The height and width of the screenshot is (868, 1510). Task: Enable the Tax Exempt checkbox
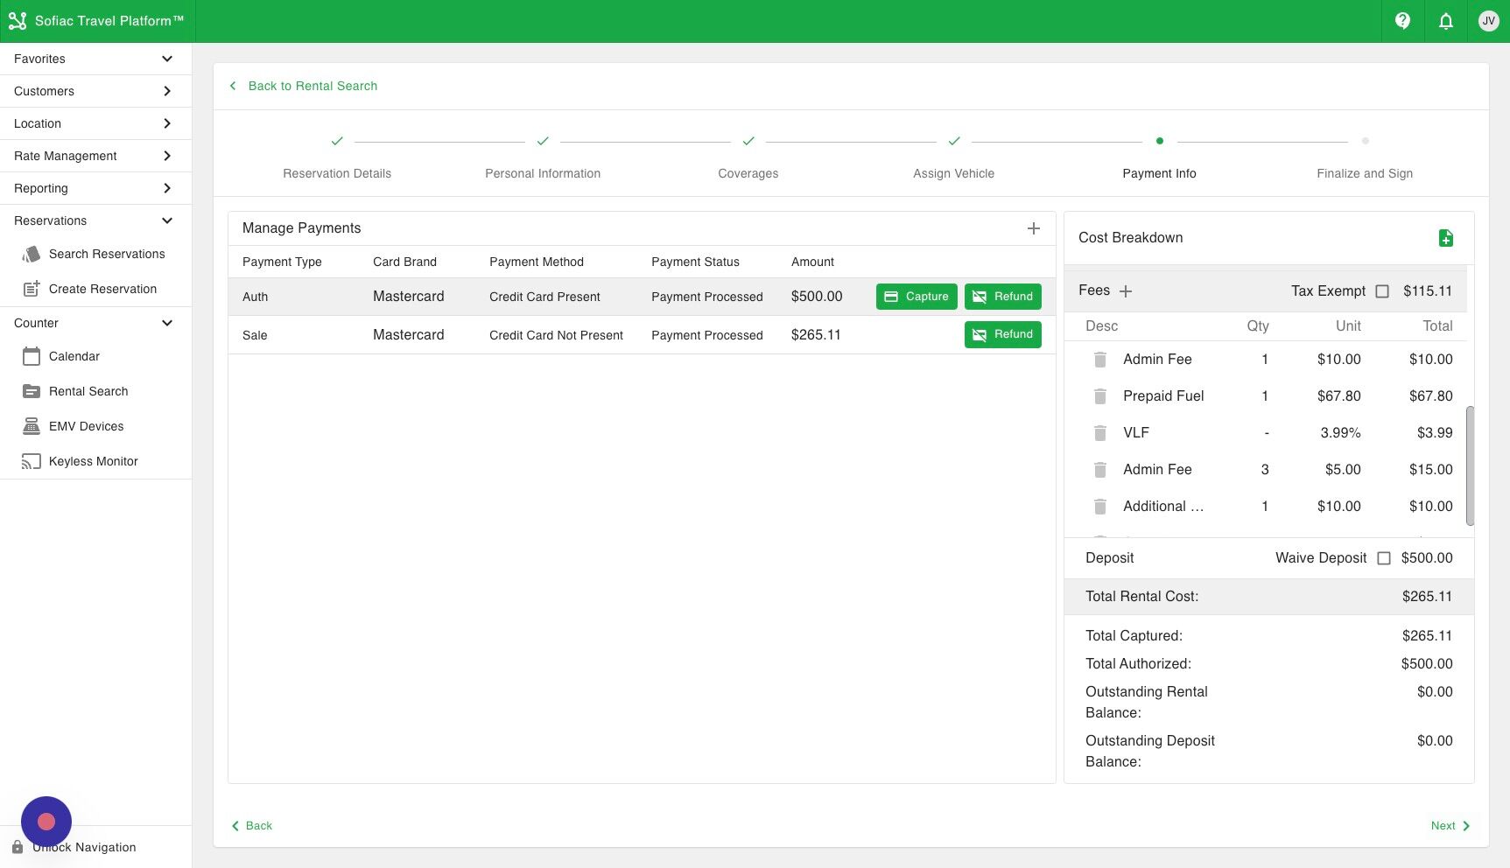[1383, 290]
